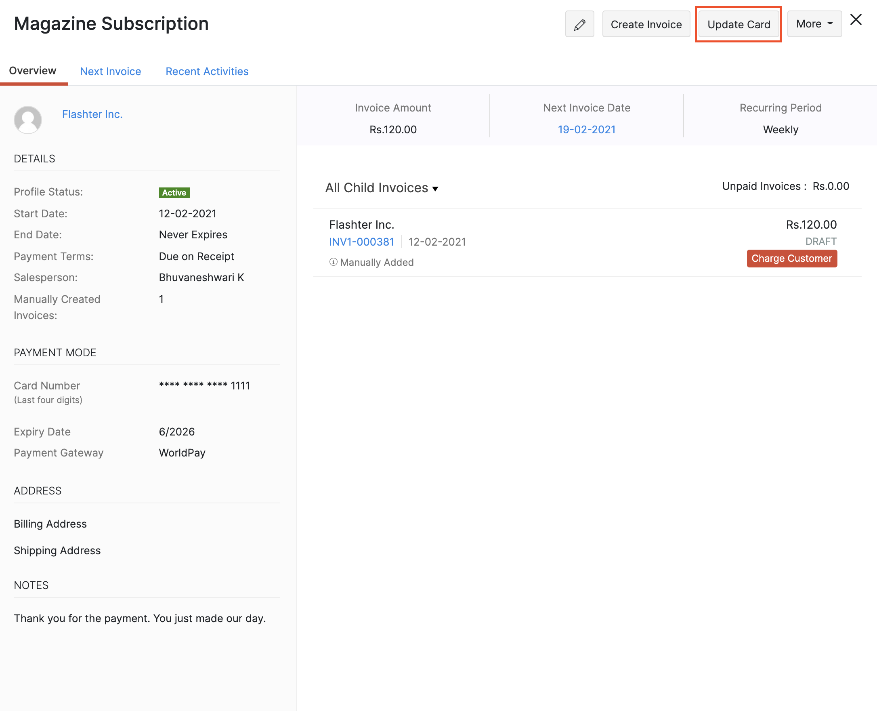Screen dimensions: 877x711
Task: Switch to the Next Invoice tab
Action: [x=110, y=71]
